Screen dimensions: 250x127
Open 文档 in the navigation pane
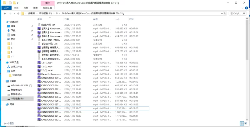pos(13,35)
